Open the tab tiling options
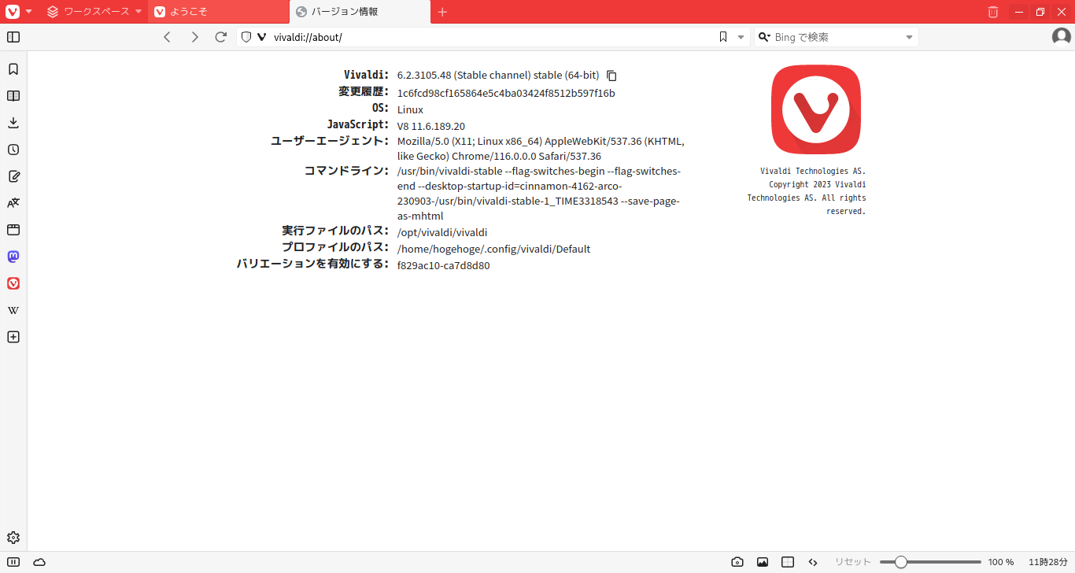This screenshot has width=1075, height=573. tap(788, 562)
